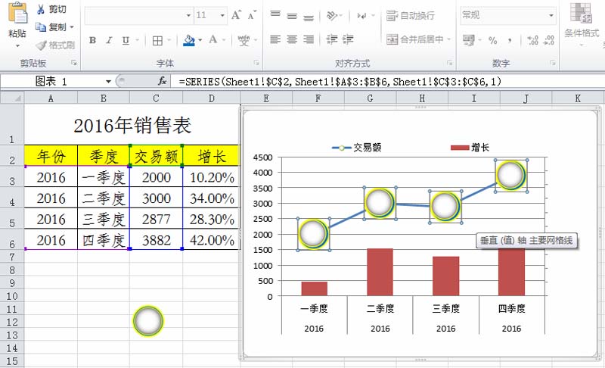This screenshot has width=605, height=368.
Task: Select the 增长 legend entry in chart
Action: [470, 148]
